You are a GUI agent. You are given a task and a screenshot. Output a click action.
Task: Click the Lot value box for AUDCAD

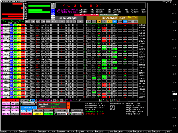pos(32,25)
